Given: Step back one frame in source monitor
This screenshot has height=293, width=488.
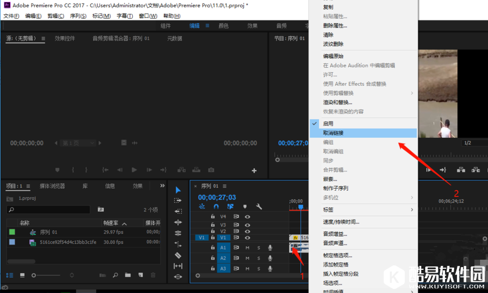Looking at the screenshot, I should pos(120,170).
